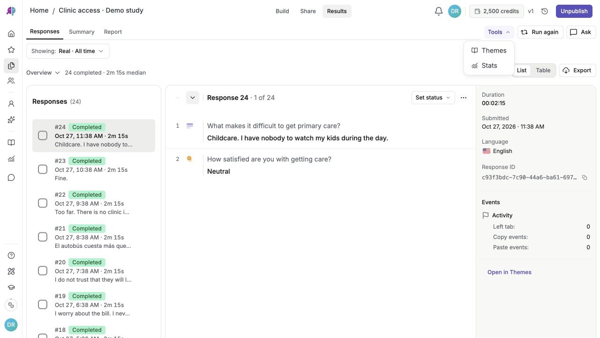Choose Stats from the Tools menu

[x=489, y=66]
